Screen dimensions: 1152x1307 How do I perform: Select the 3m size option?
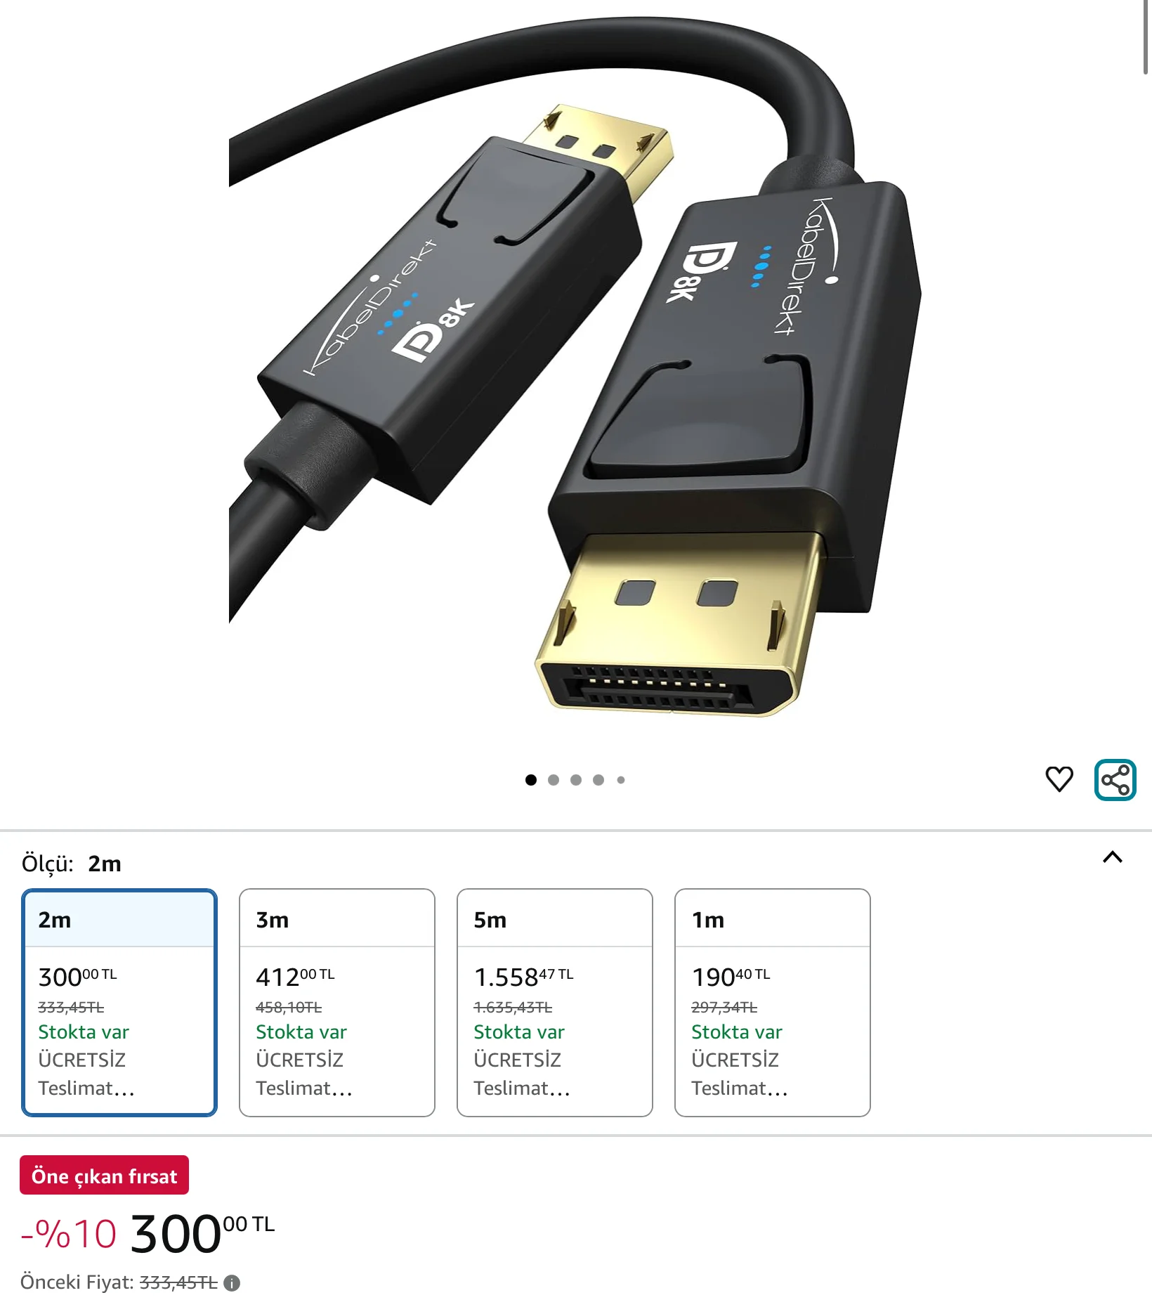[x=337, y=1003]
